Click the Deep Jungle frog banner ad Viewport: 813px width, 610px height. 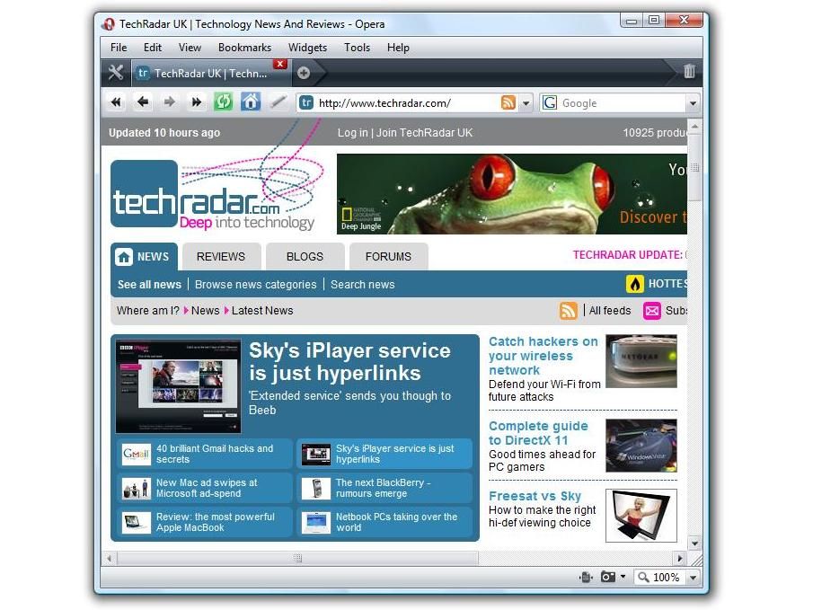pos(512,193)
